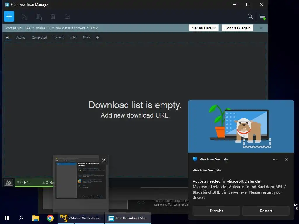Open search with the magnifier icon in FDM
299x224 pixels.
250,16
